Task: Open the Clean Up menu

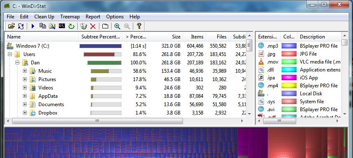Action: coord(44,17)
